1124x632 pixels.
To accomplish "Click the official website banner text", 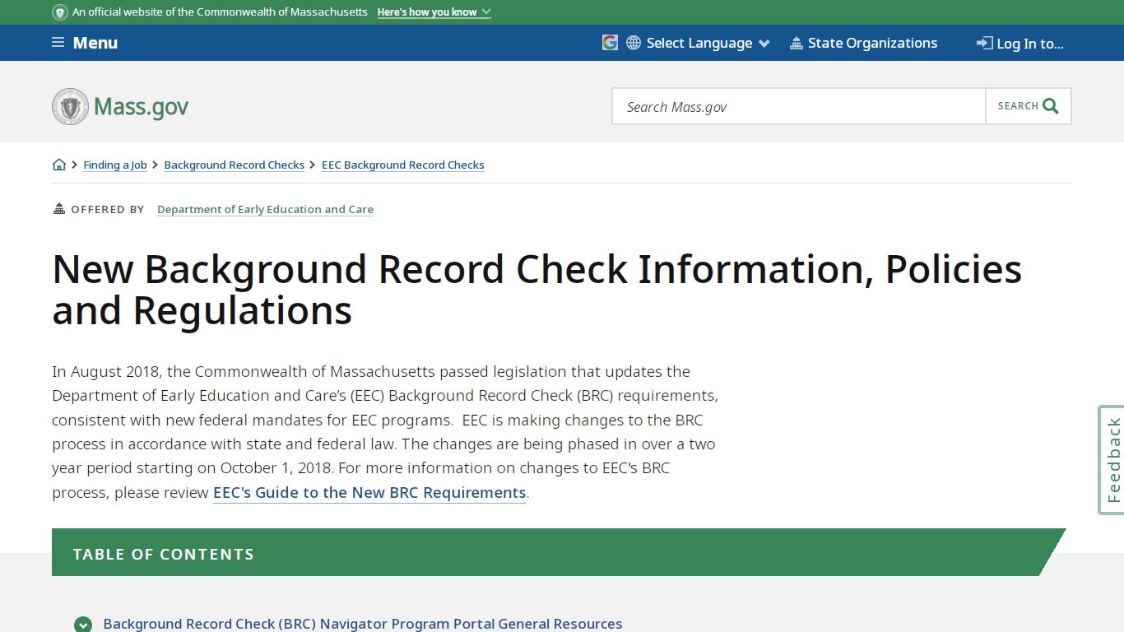I will coord(220,12).
